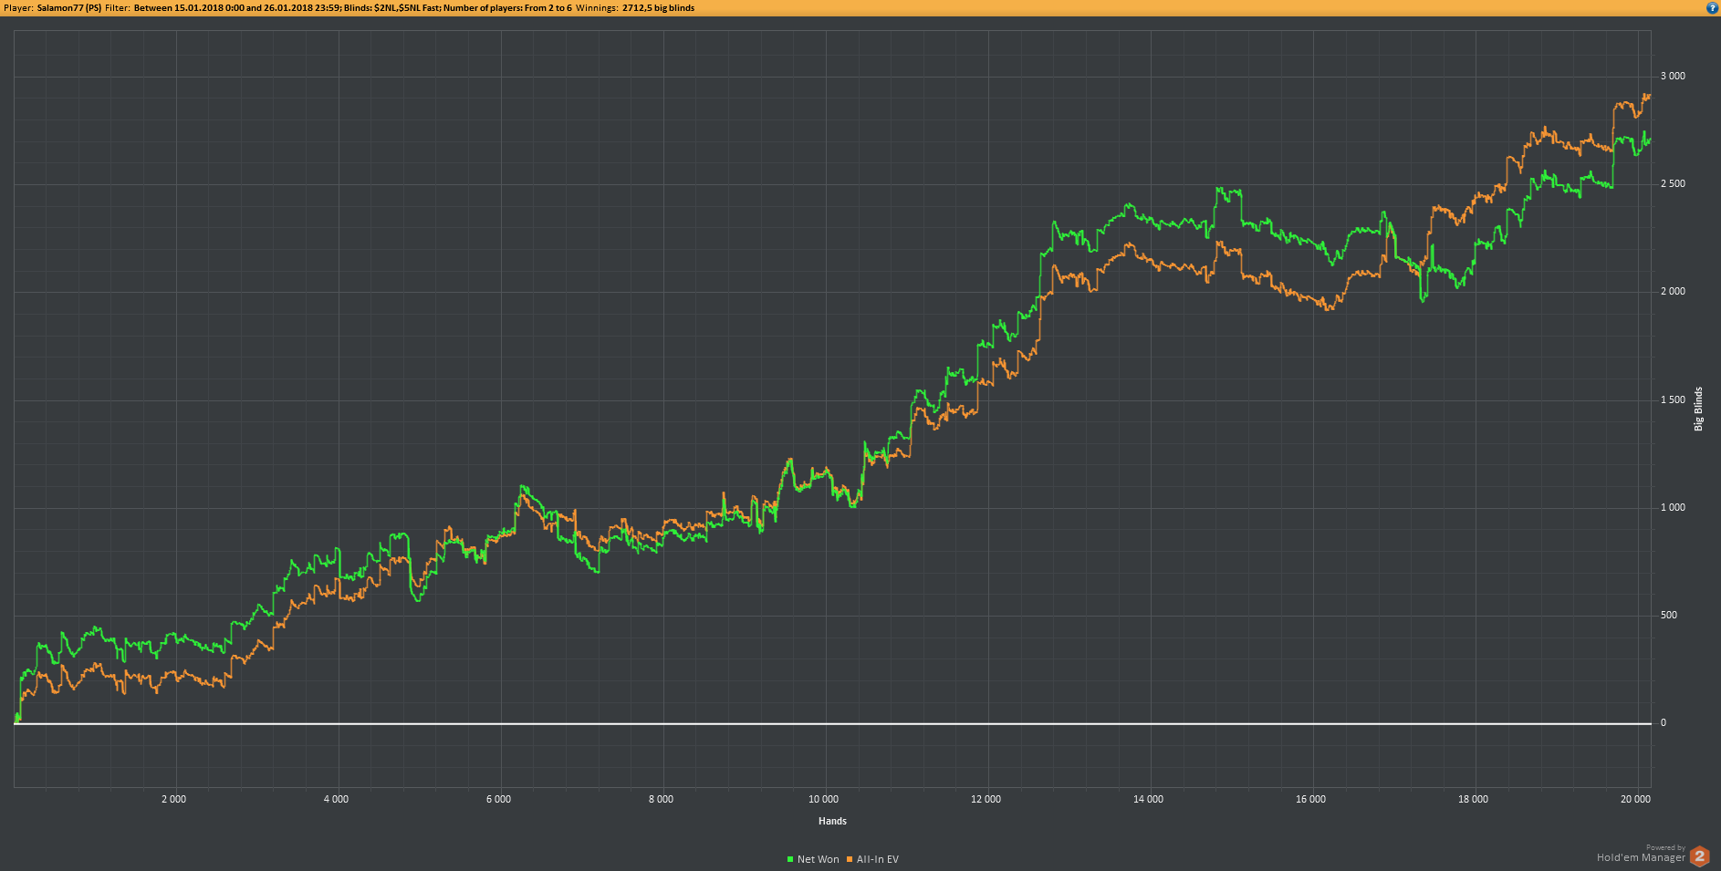
Task: Click the "16 000" Hands axis label
Action: pos(1310,799)
